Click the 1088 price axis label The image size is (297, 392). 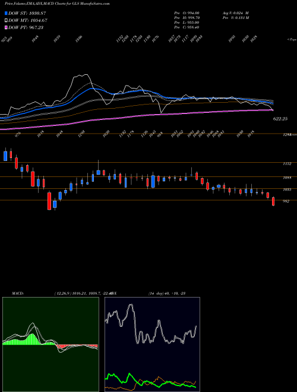287,178
